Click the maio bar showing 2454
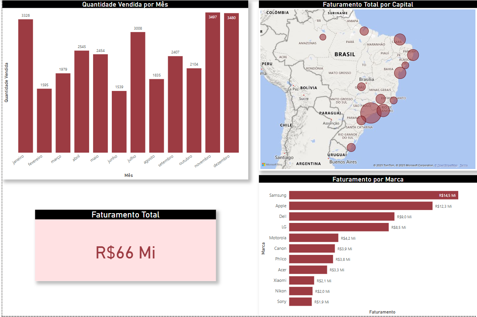 100,103
